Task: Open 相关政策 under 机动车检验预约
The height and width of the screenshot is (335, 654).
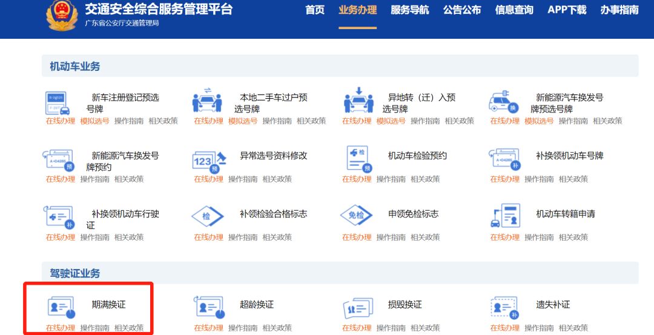Action: point(425,179)
